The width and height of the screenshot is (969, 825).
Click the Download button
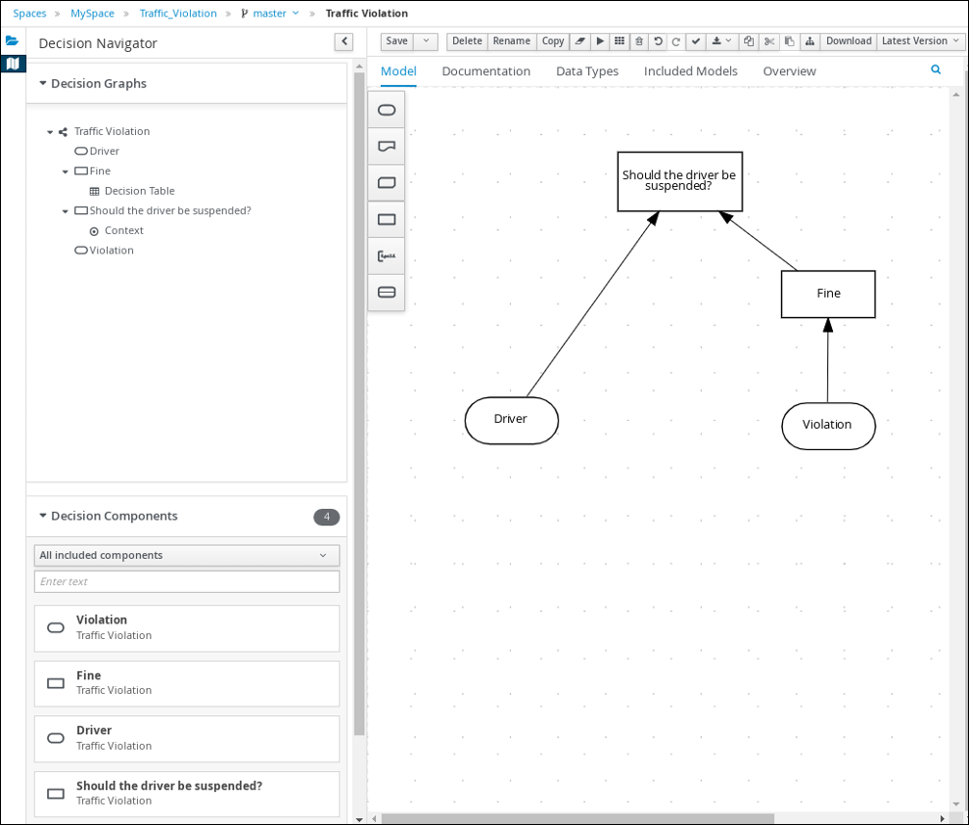848,41
